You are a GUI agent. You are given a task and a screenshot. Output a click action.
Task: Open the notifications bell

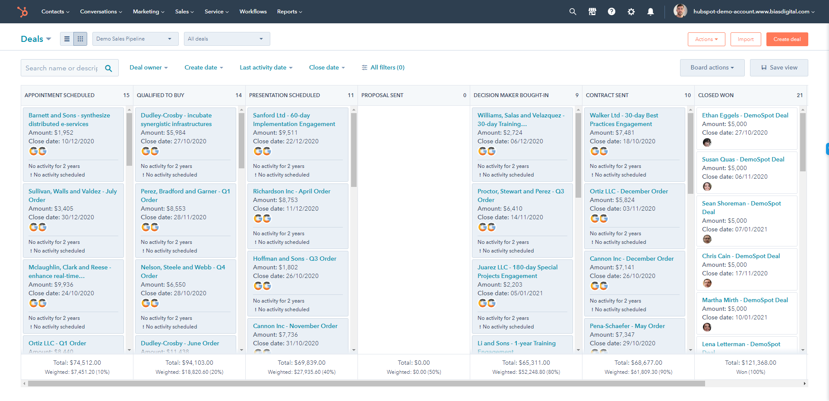[x=650, y=12]
